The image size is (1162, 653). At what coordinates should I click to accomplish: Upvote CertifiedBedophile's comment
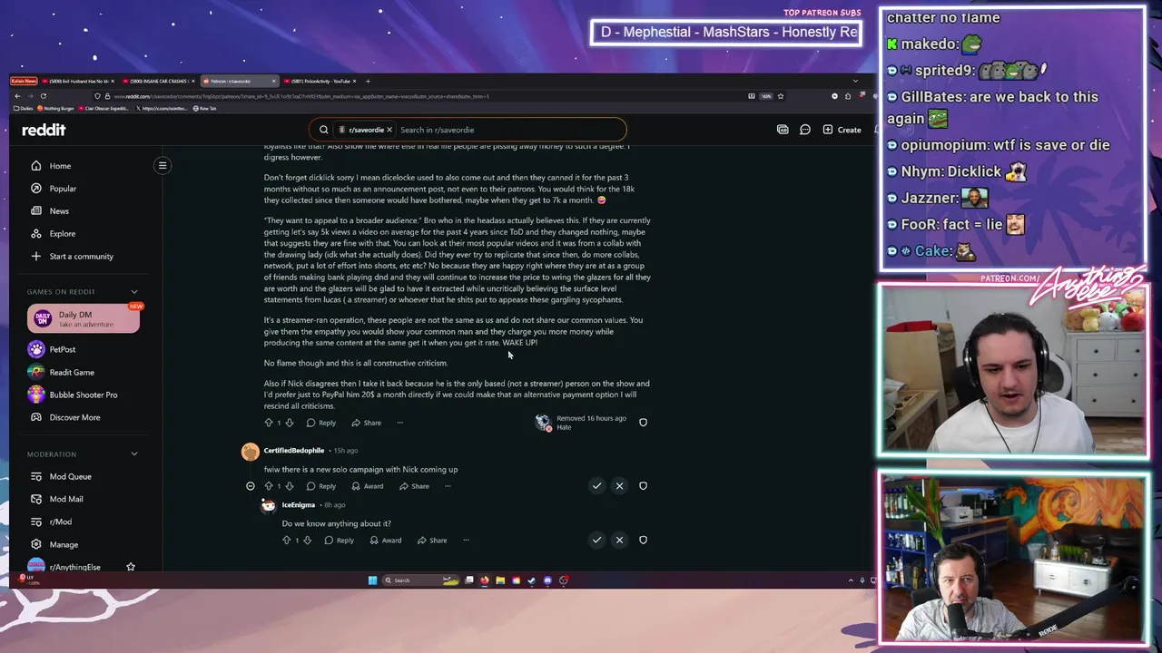click(x=269, y=486)
